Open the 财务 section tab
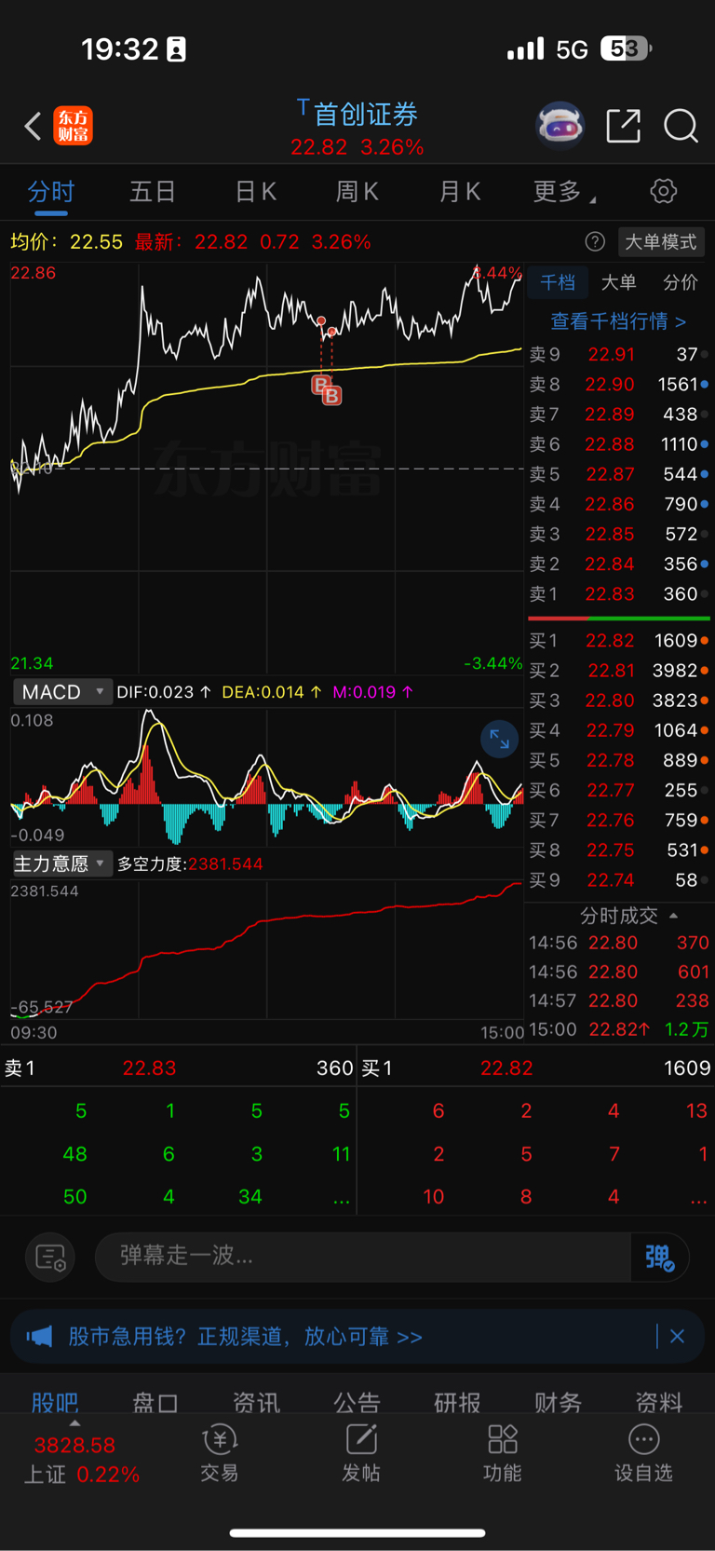The image size is (715, 1551). pos(558,1402)
